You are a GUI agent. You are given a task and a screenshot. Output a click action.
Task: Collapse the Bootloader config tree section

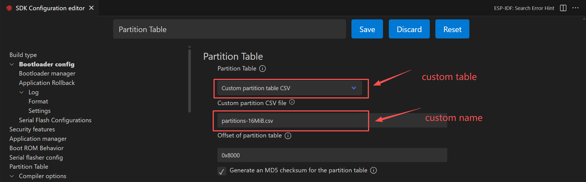pos(12,64)
